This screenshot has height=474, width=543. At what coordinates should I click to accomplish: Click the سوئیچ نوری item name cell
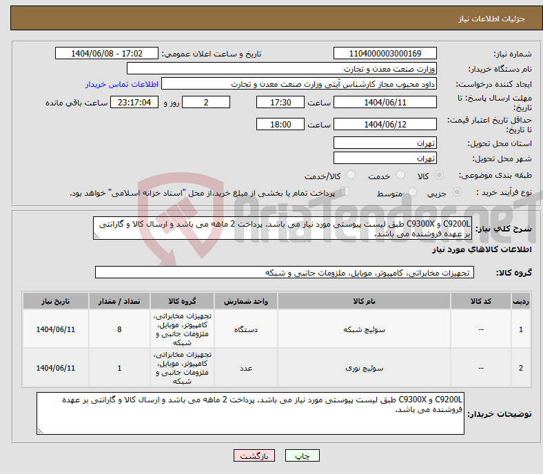click(364, 367)
